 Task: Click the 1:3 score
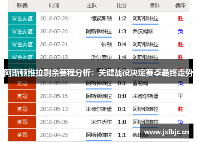coord(122,31)
